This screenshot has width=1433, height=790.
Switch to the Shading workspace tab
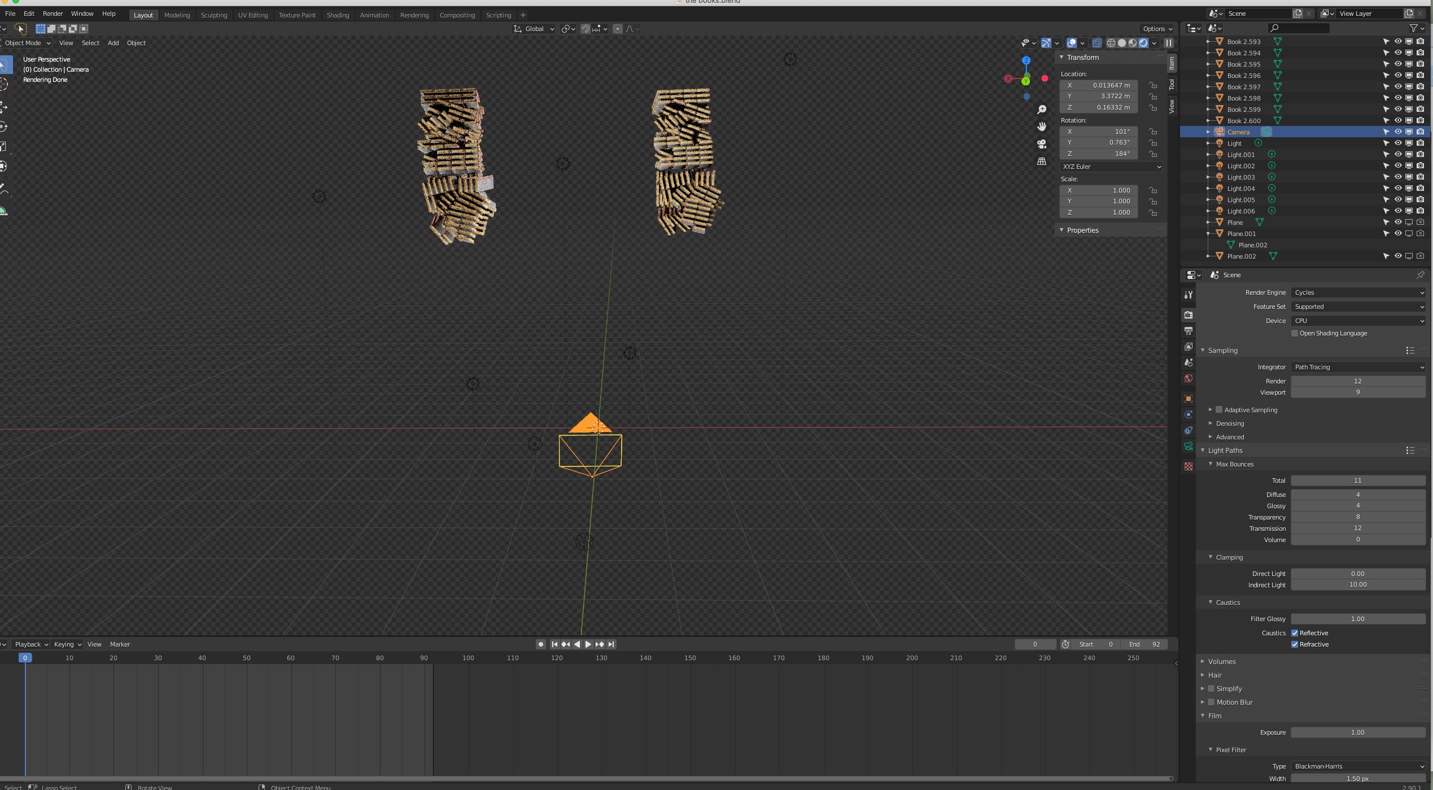[338, 15]
